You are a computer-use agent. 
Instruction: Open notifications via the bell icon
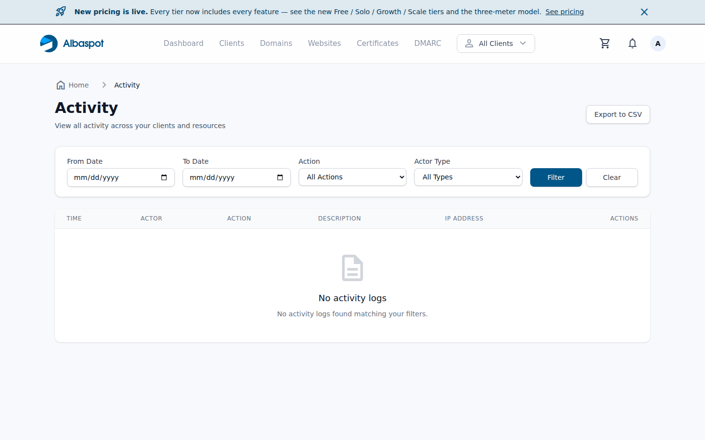[x=633, y=44]
